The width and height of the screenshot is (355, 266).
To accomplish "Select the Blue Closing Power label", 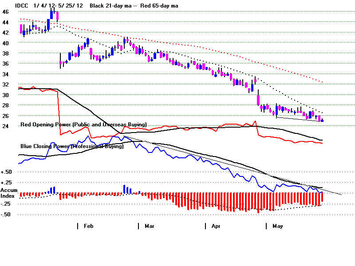I will [72, 146].
